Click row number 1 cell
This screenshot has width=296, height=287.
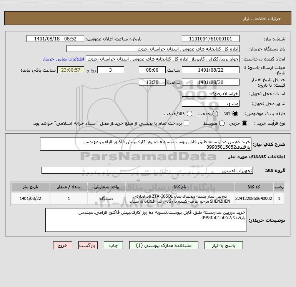click(279, 198)
